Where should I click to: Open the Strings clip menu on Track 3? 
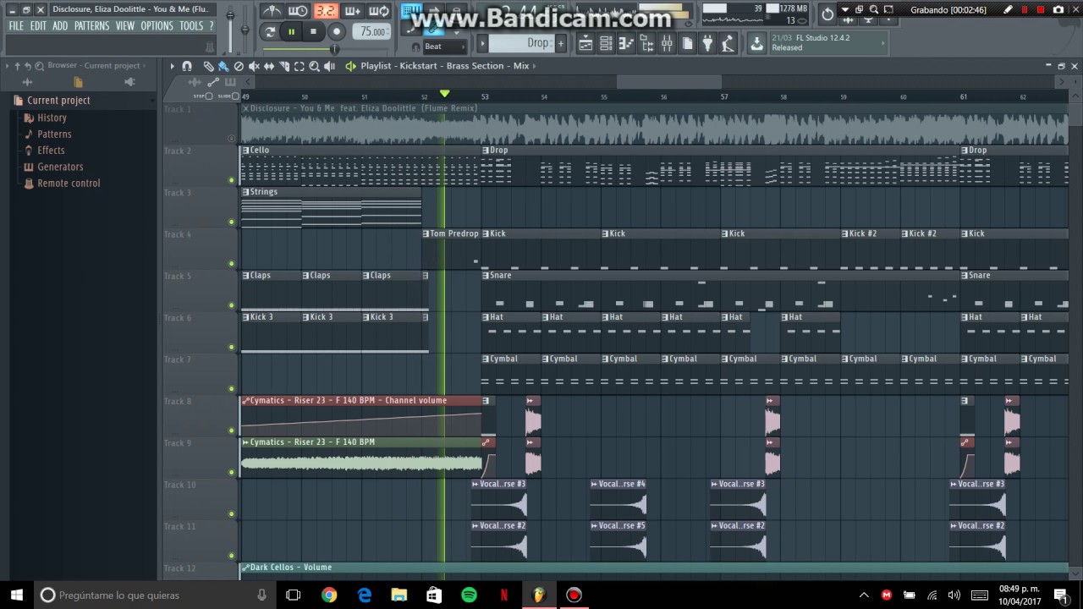click(245, 192)
